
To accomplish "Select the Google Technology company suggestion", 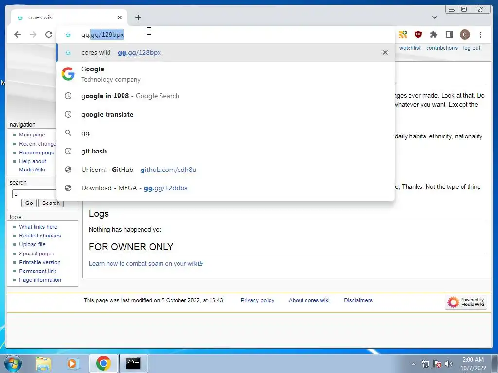I will coord(226,74).
